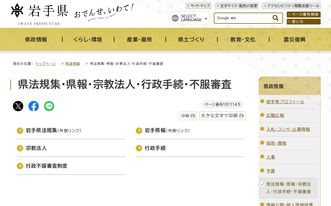Share page on LINE
This screenshot has width=331, height=206.
click(49, 106)
